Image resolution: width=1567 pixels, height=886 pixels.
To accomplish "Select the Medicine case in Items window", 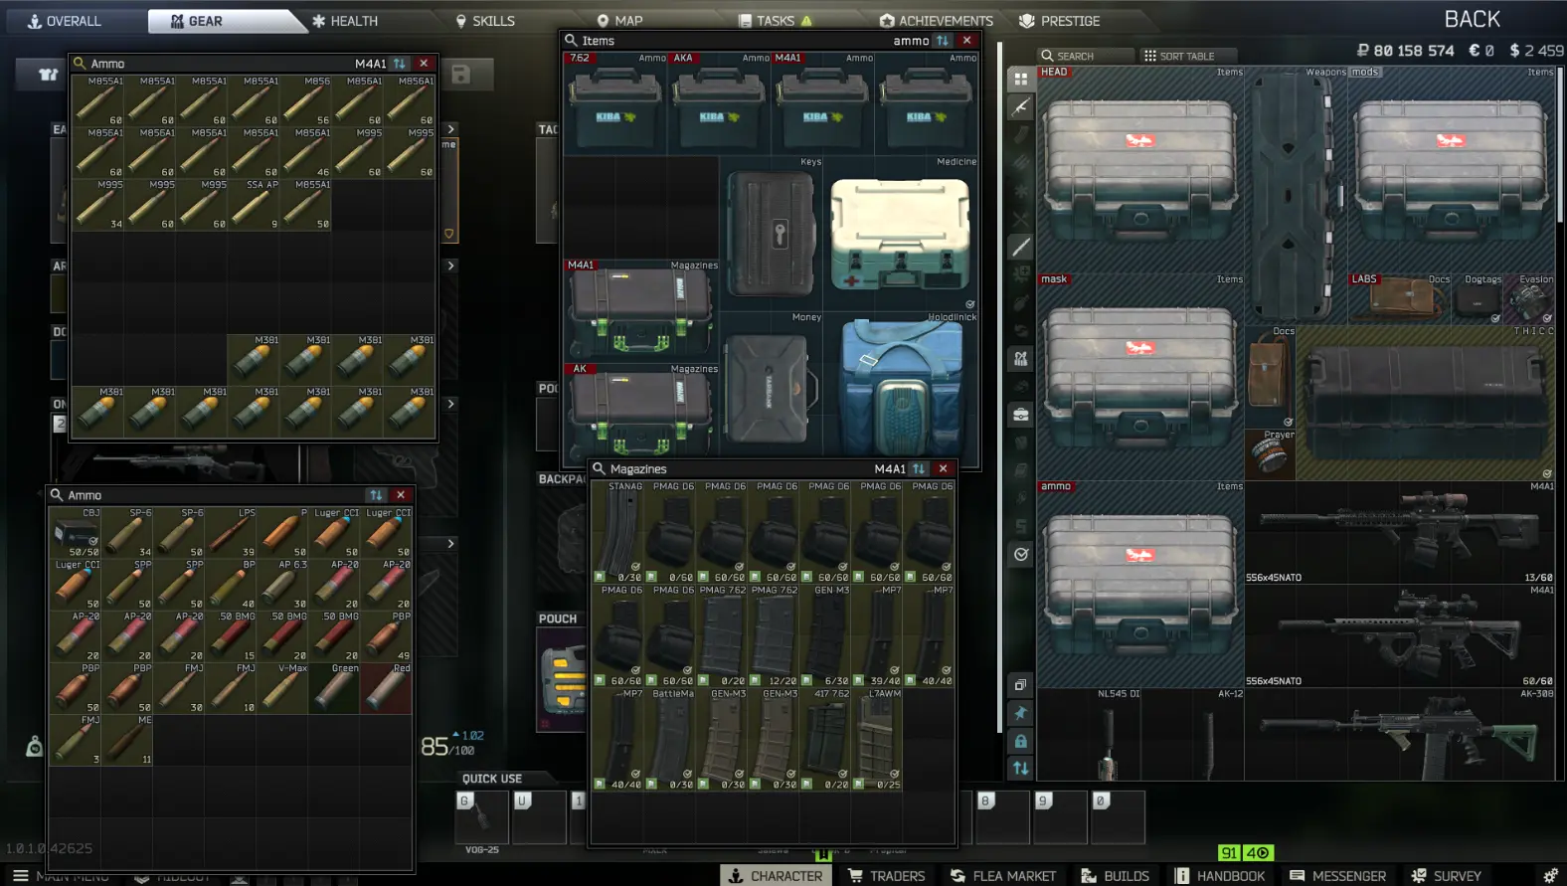I will pyautogui.click(x=901, y=233).
